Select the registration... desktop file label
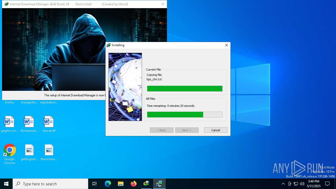Image resolution: width=336 pixels, height=189 pixels. [x=49, y=102]
